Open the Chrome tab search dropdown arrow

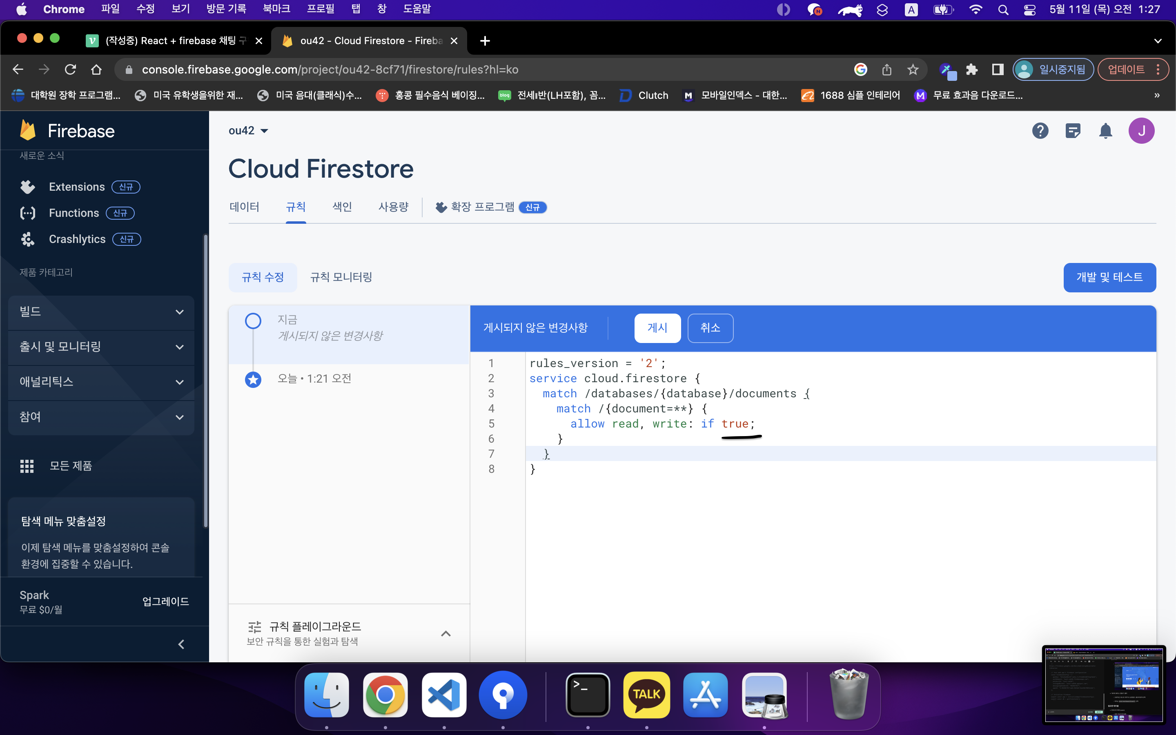click(x=1158, y=41)
